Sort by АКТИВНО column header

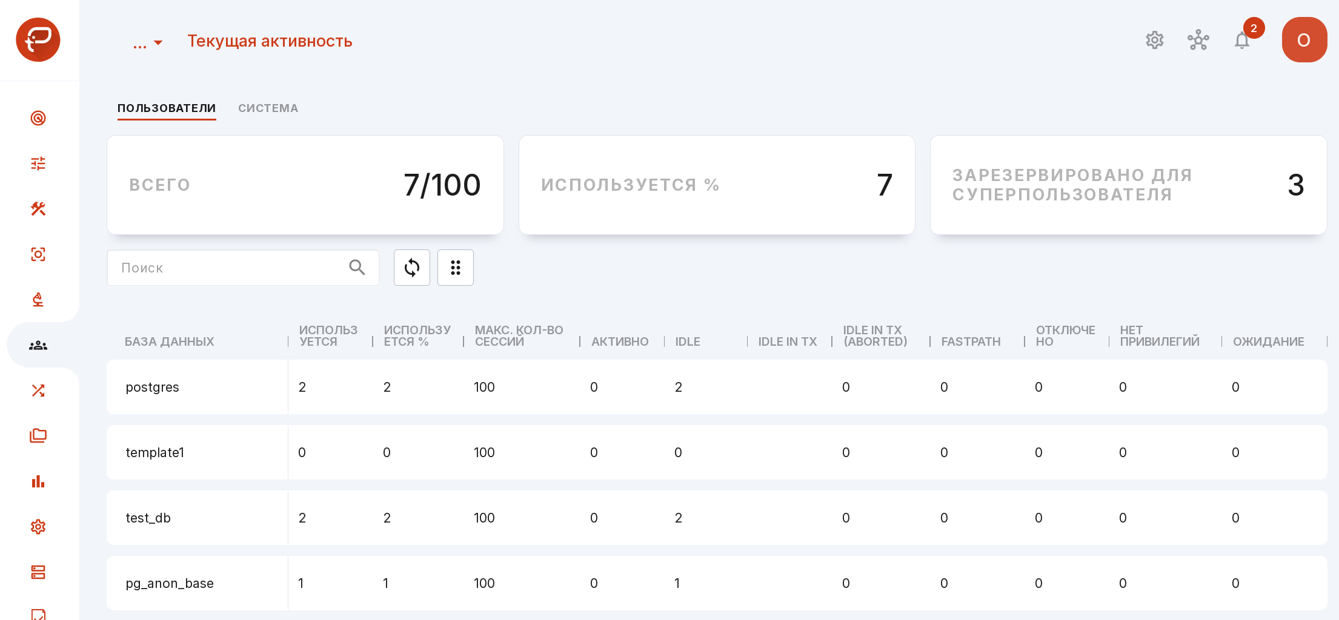[620, 341]
